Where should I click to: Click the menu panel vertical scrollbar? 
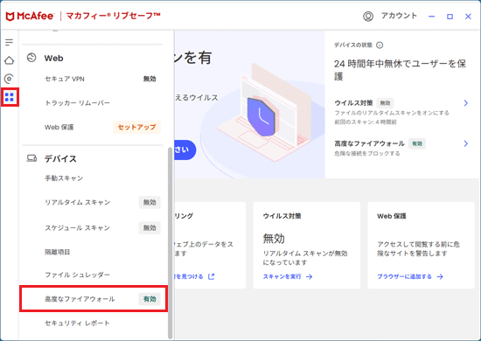(170, 243)
